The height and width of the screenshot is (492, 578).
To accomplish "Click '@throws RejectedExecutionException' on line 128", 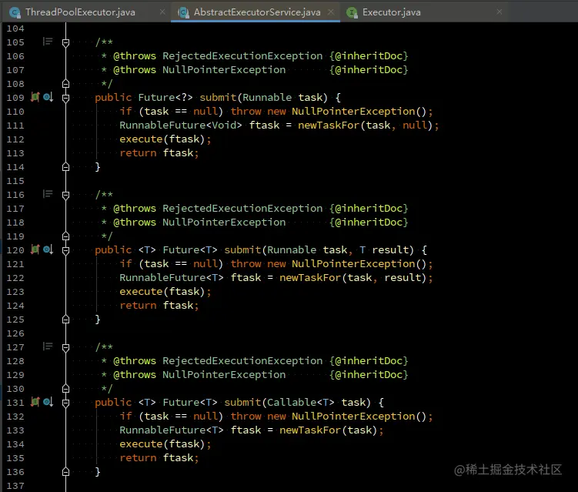I will click(218, 360).
